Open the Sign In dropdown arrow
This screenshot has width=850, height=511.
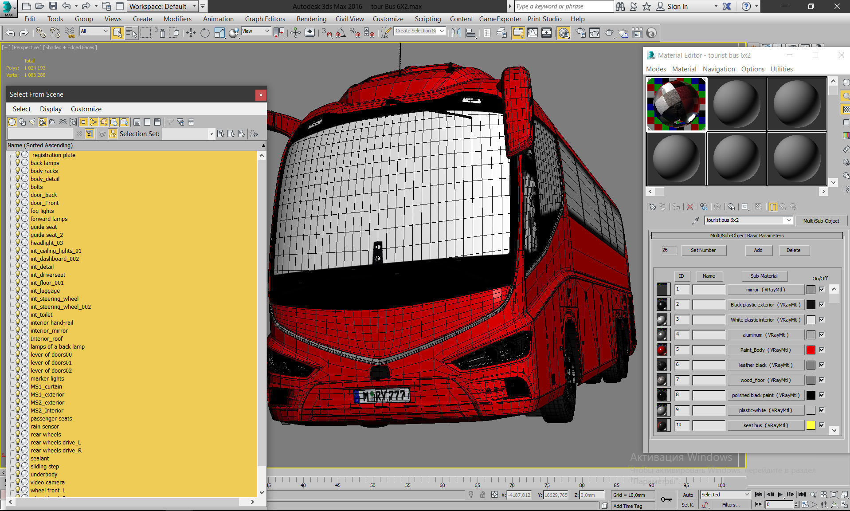pos(716,6)
